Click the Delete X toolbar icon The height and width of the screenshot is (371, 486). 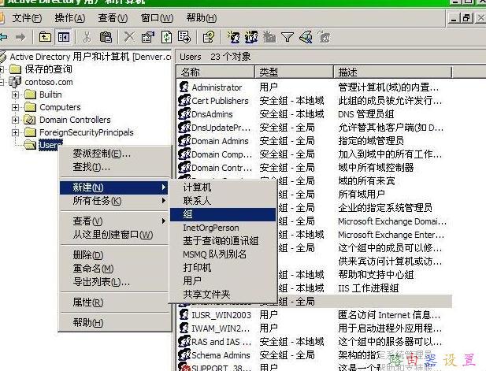point(129,37)
